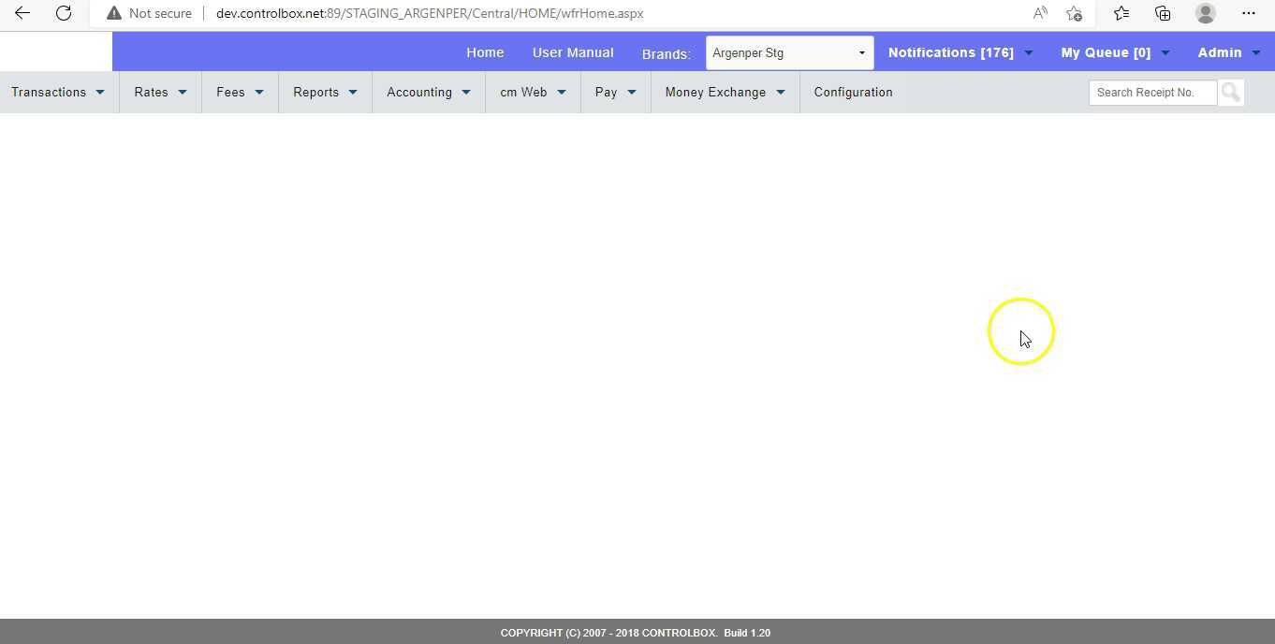Click the Home link

tap(485, 52)
